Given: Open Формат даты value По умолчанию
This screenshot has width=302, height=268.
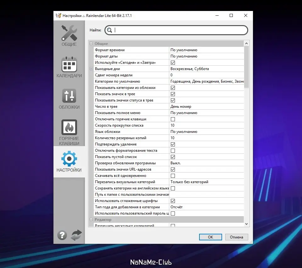Looking at the screenshot, I should [206, 56].
